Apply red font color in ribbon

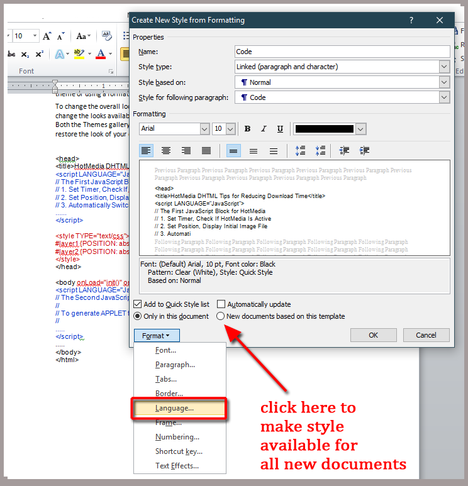pyautogui.click(x=101, y=54)
